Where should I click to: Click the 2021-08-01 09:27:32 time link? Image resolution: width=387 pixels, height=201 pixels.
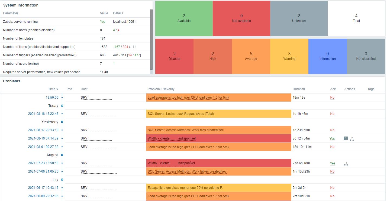point(43,147)
